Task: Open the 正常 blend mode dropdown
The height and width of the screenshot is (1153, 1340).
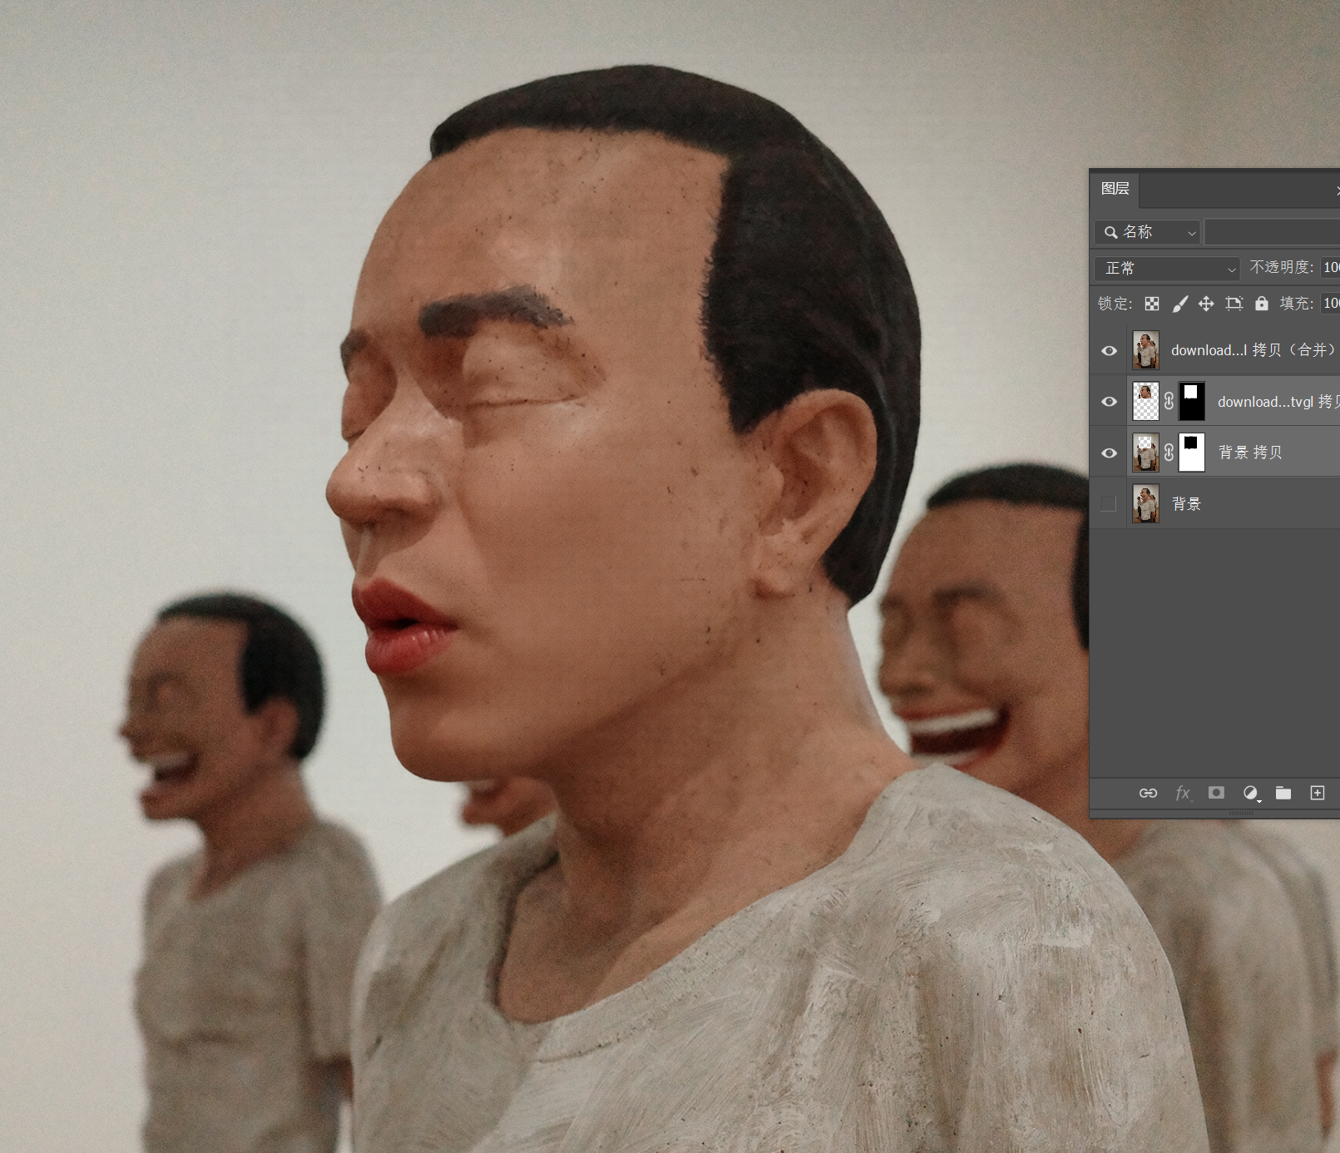Action: (1167, 268)
